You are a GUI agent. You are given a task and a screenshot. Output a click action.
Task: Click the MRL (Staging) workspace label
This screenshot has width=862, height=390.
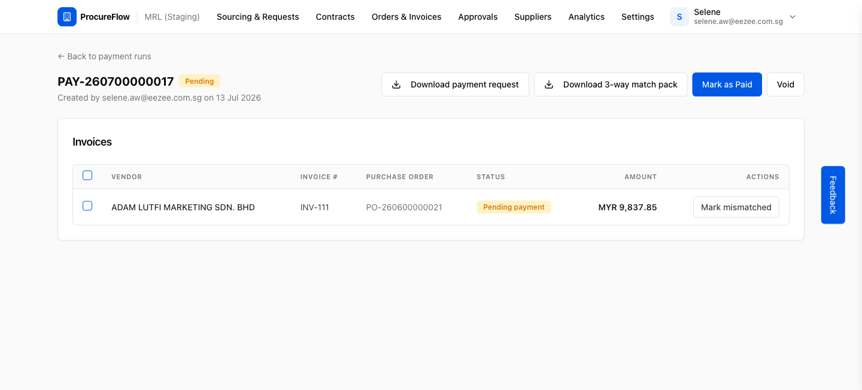172,17
